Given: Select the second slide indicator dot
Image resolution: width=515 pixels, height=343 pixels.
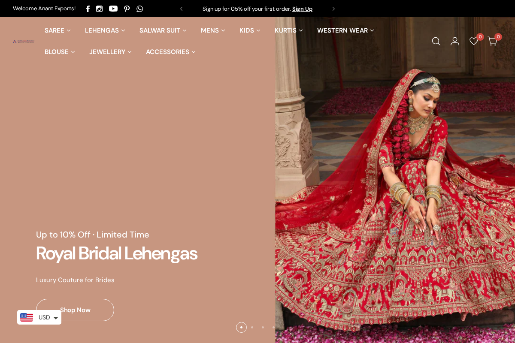Looking at the screenshot, I should [x=252, y=328].
